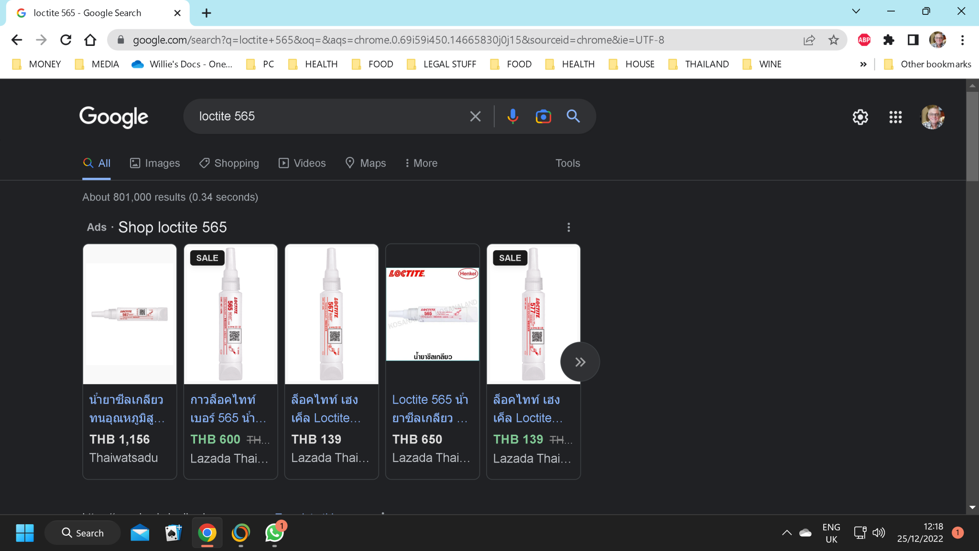This screenshot has width=979, height=551.
Task: Open the THB 600 Loctite 565 sale ad
Action: pos(230,362)
